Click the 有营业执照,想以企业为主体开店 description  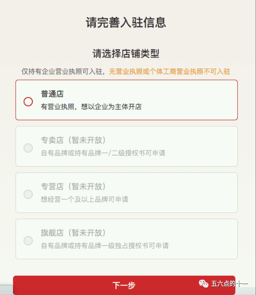[x=91, y=107]
